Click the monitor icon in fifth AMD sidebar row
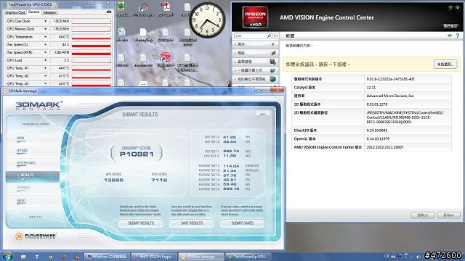Screen dimensions: 465x261 273,79
